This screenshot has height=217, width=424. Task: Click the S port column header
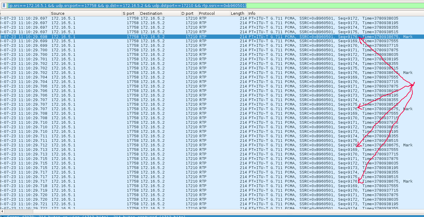pyautogui.click(x=130, y=13)
